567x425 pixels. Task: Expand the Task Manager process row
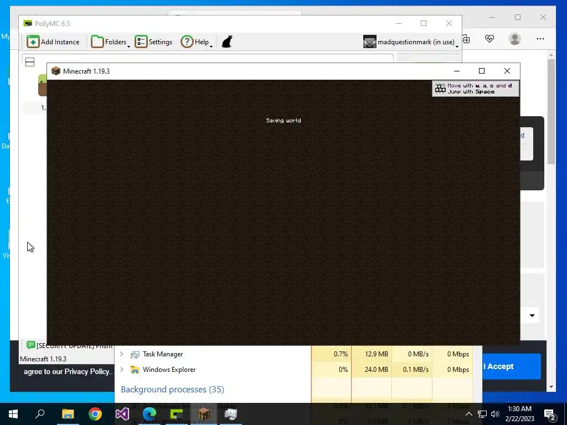122,354
